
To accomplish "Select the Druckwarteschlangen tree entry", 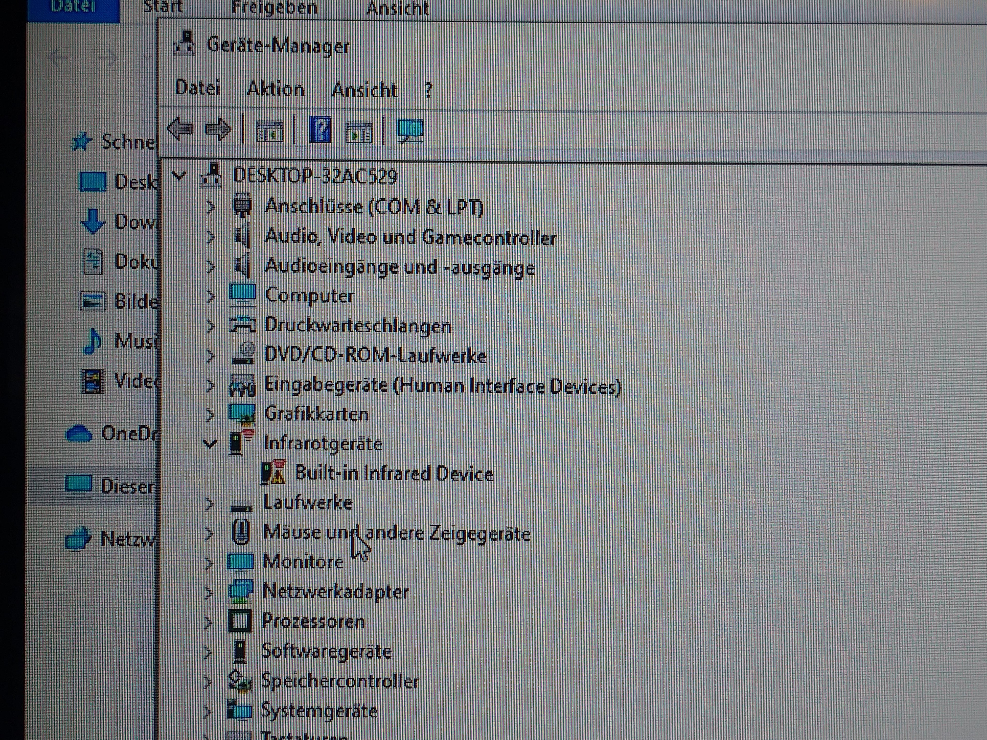I will coord(358,326).
